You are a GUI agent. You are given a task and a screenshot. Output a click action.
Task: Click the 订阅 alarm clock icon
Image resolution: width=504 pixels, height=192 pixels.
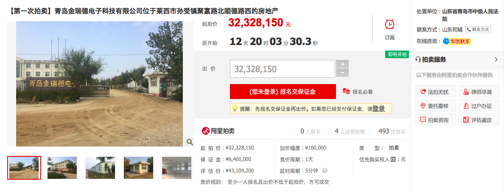coord(389,25)
